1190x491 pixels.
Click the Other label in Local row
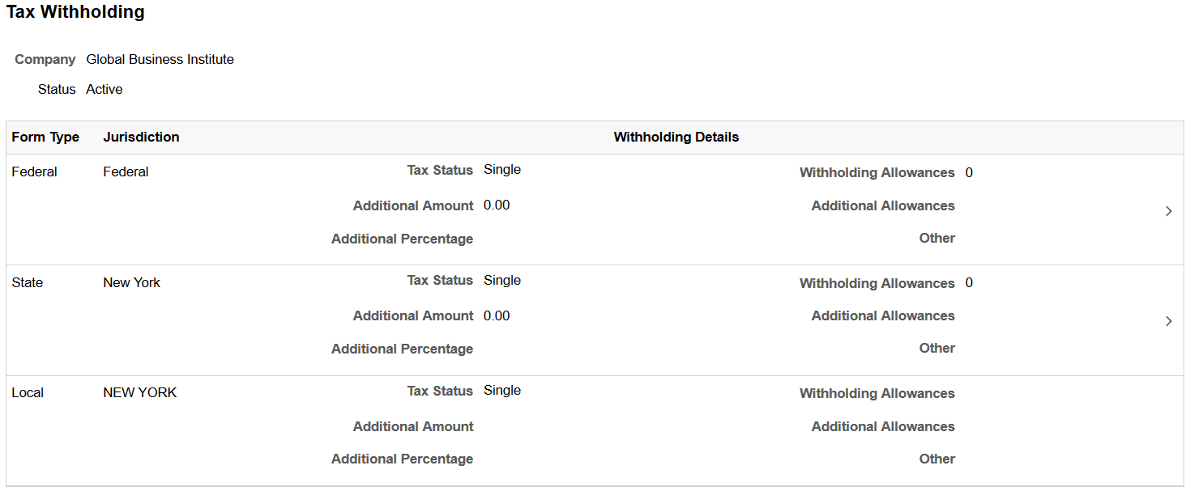click(936, 459)
